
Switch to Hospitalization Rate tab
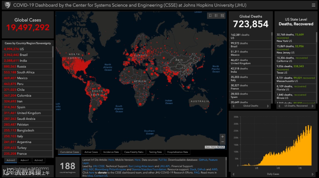pos(178,152)
